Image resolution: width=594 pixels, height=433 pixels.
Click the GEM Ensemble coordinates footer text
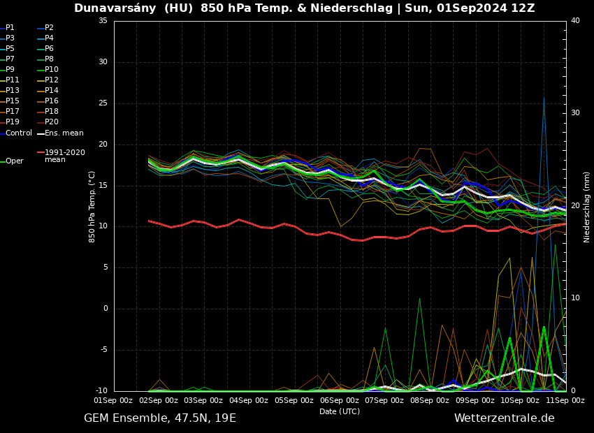coord(160,418)
